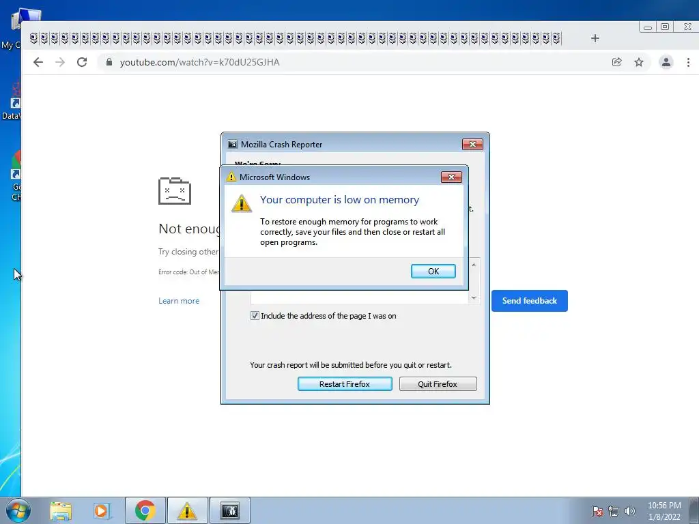
Task: Open the Chrome three-dot menu
Action: pos(688,62)
